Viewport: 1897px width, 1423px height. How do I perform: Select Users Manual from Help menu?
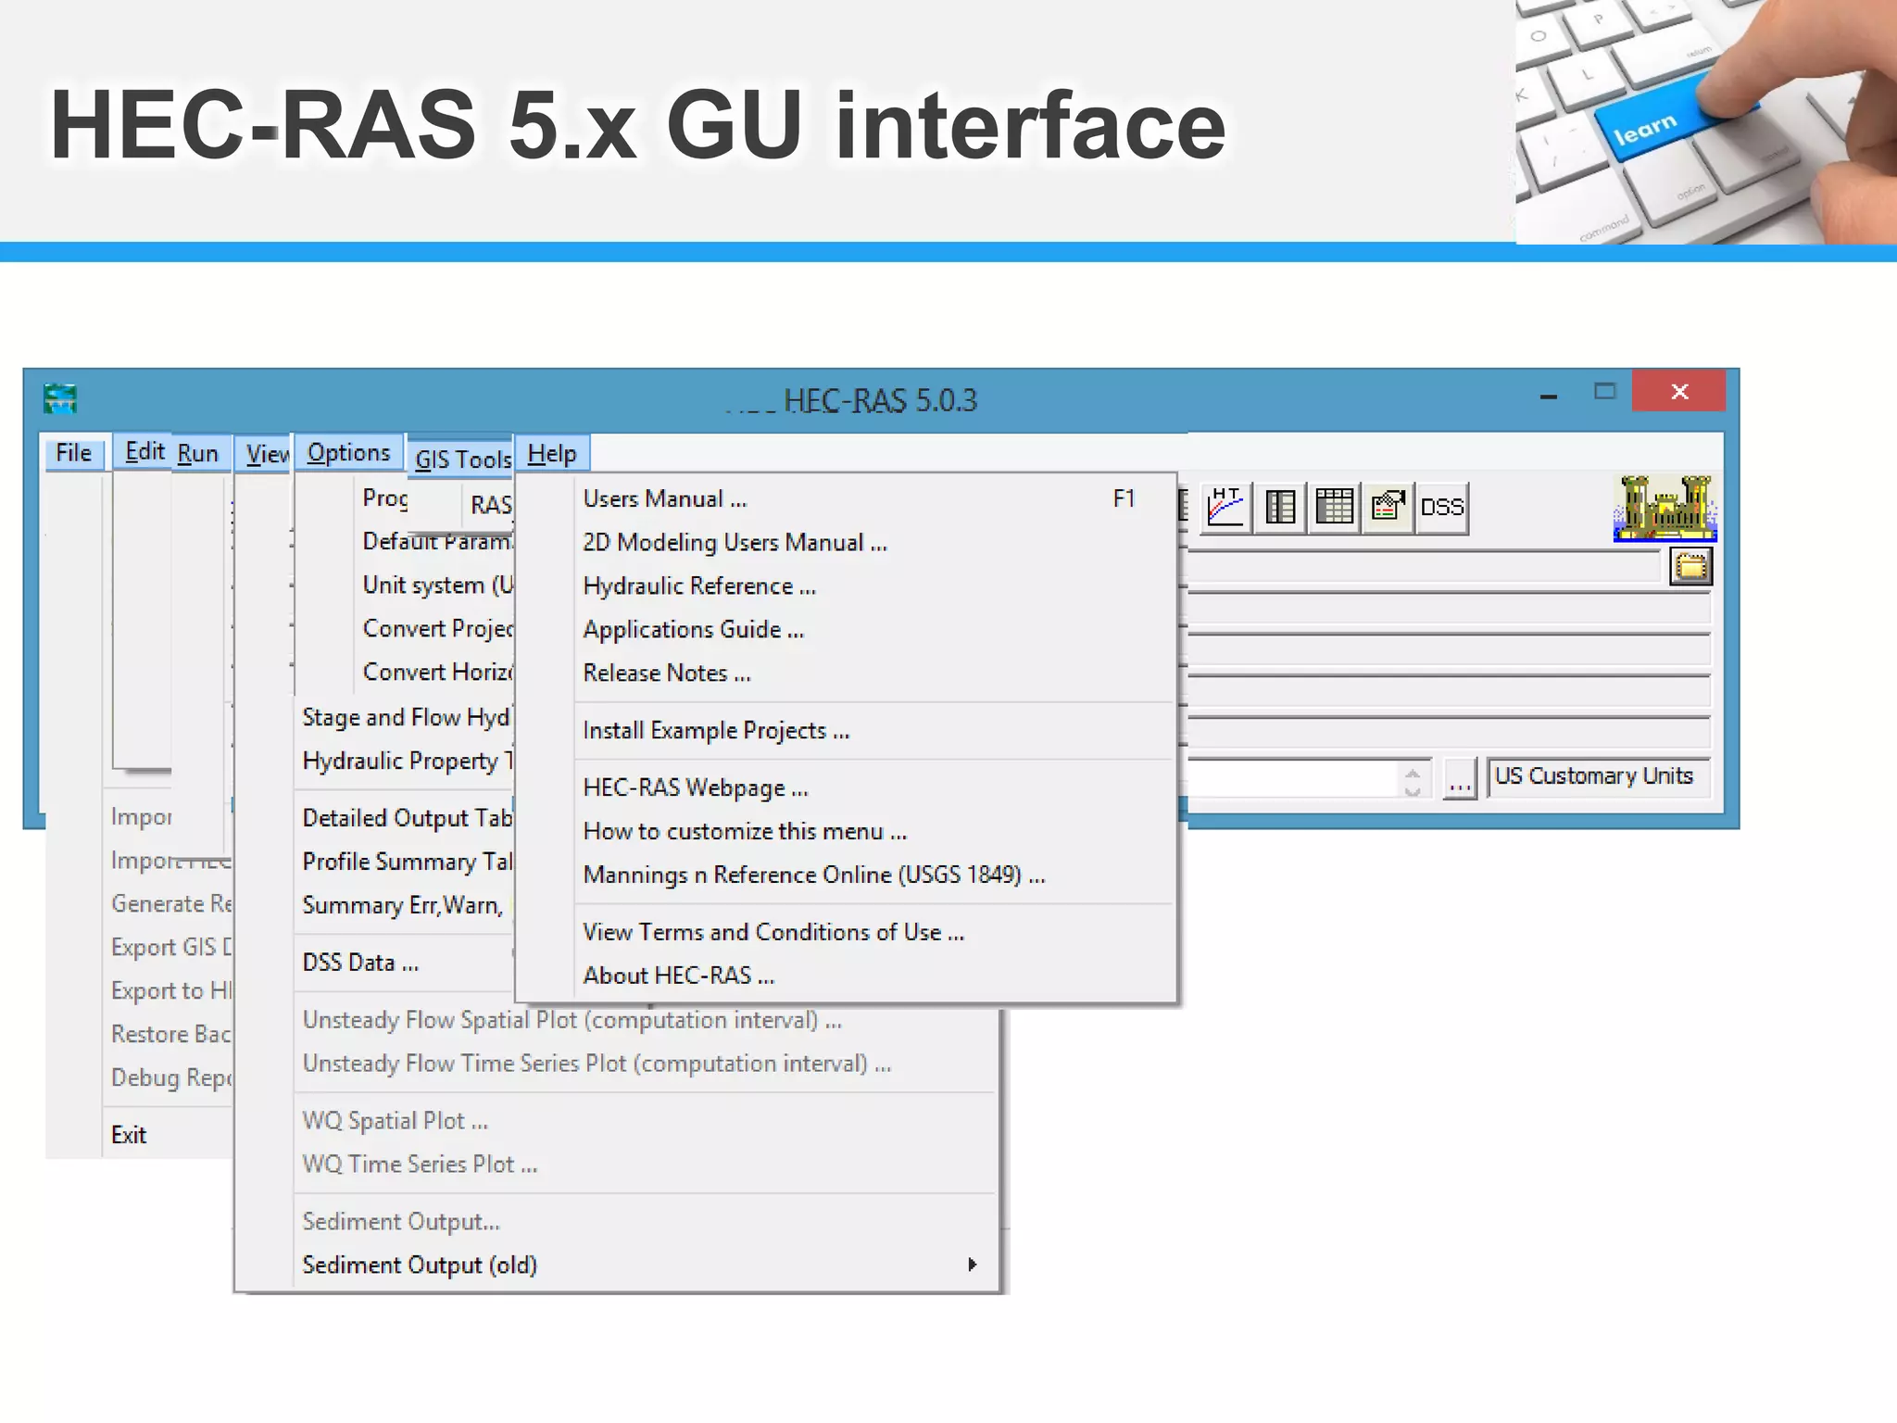coord(664,499)
